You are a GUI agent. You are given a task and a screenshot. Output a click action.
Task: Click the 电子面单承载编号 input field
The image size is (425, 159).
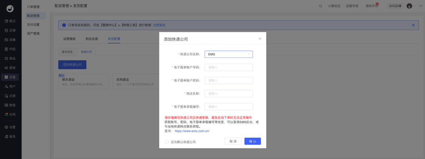(229, 107)
